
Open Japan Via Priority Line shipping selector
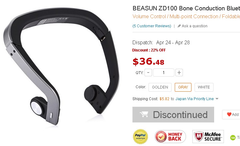(x=195, y=99)
